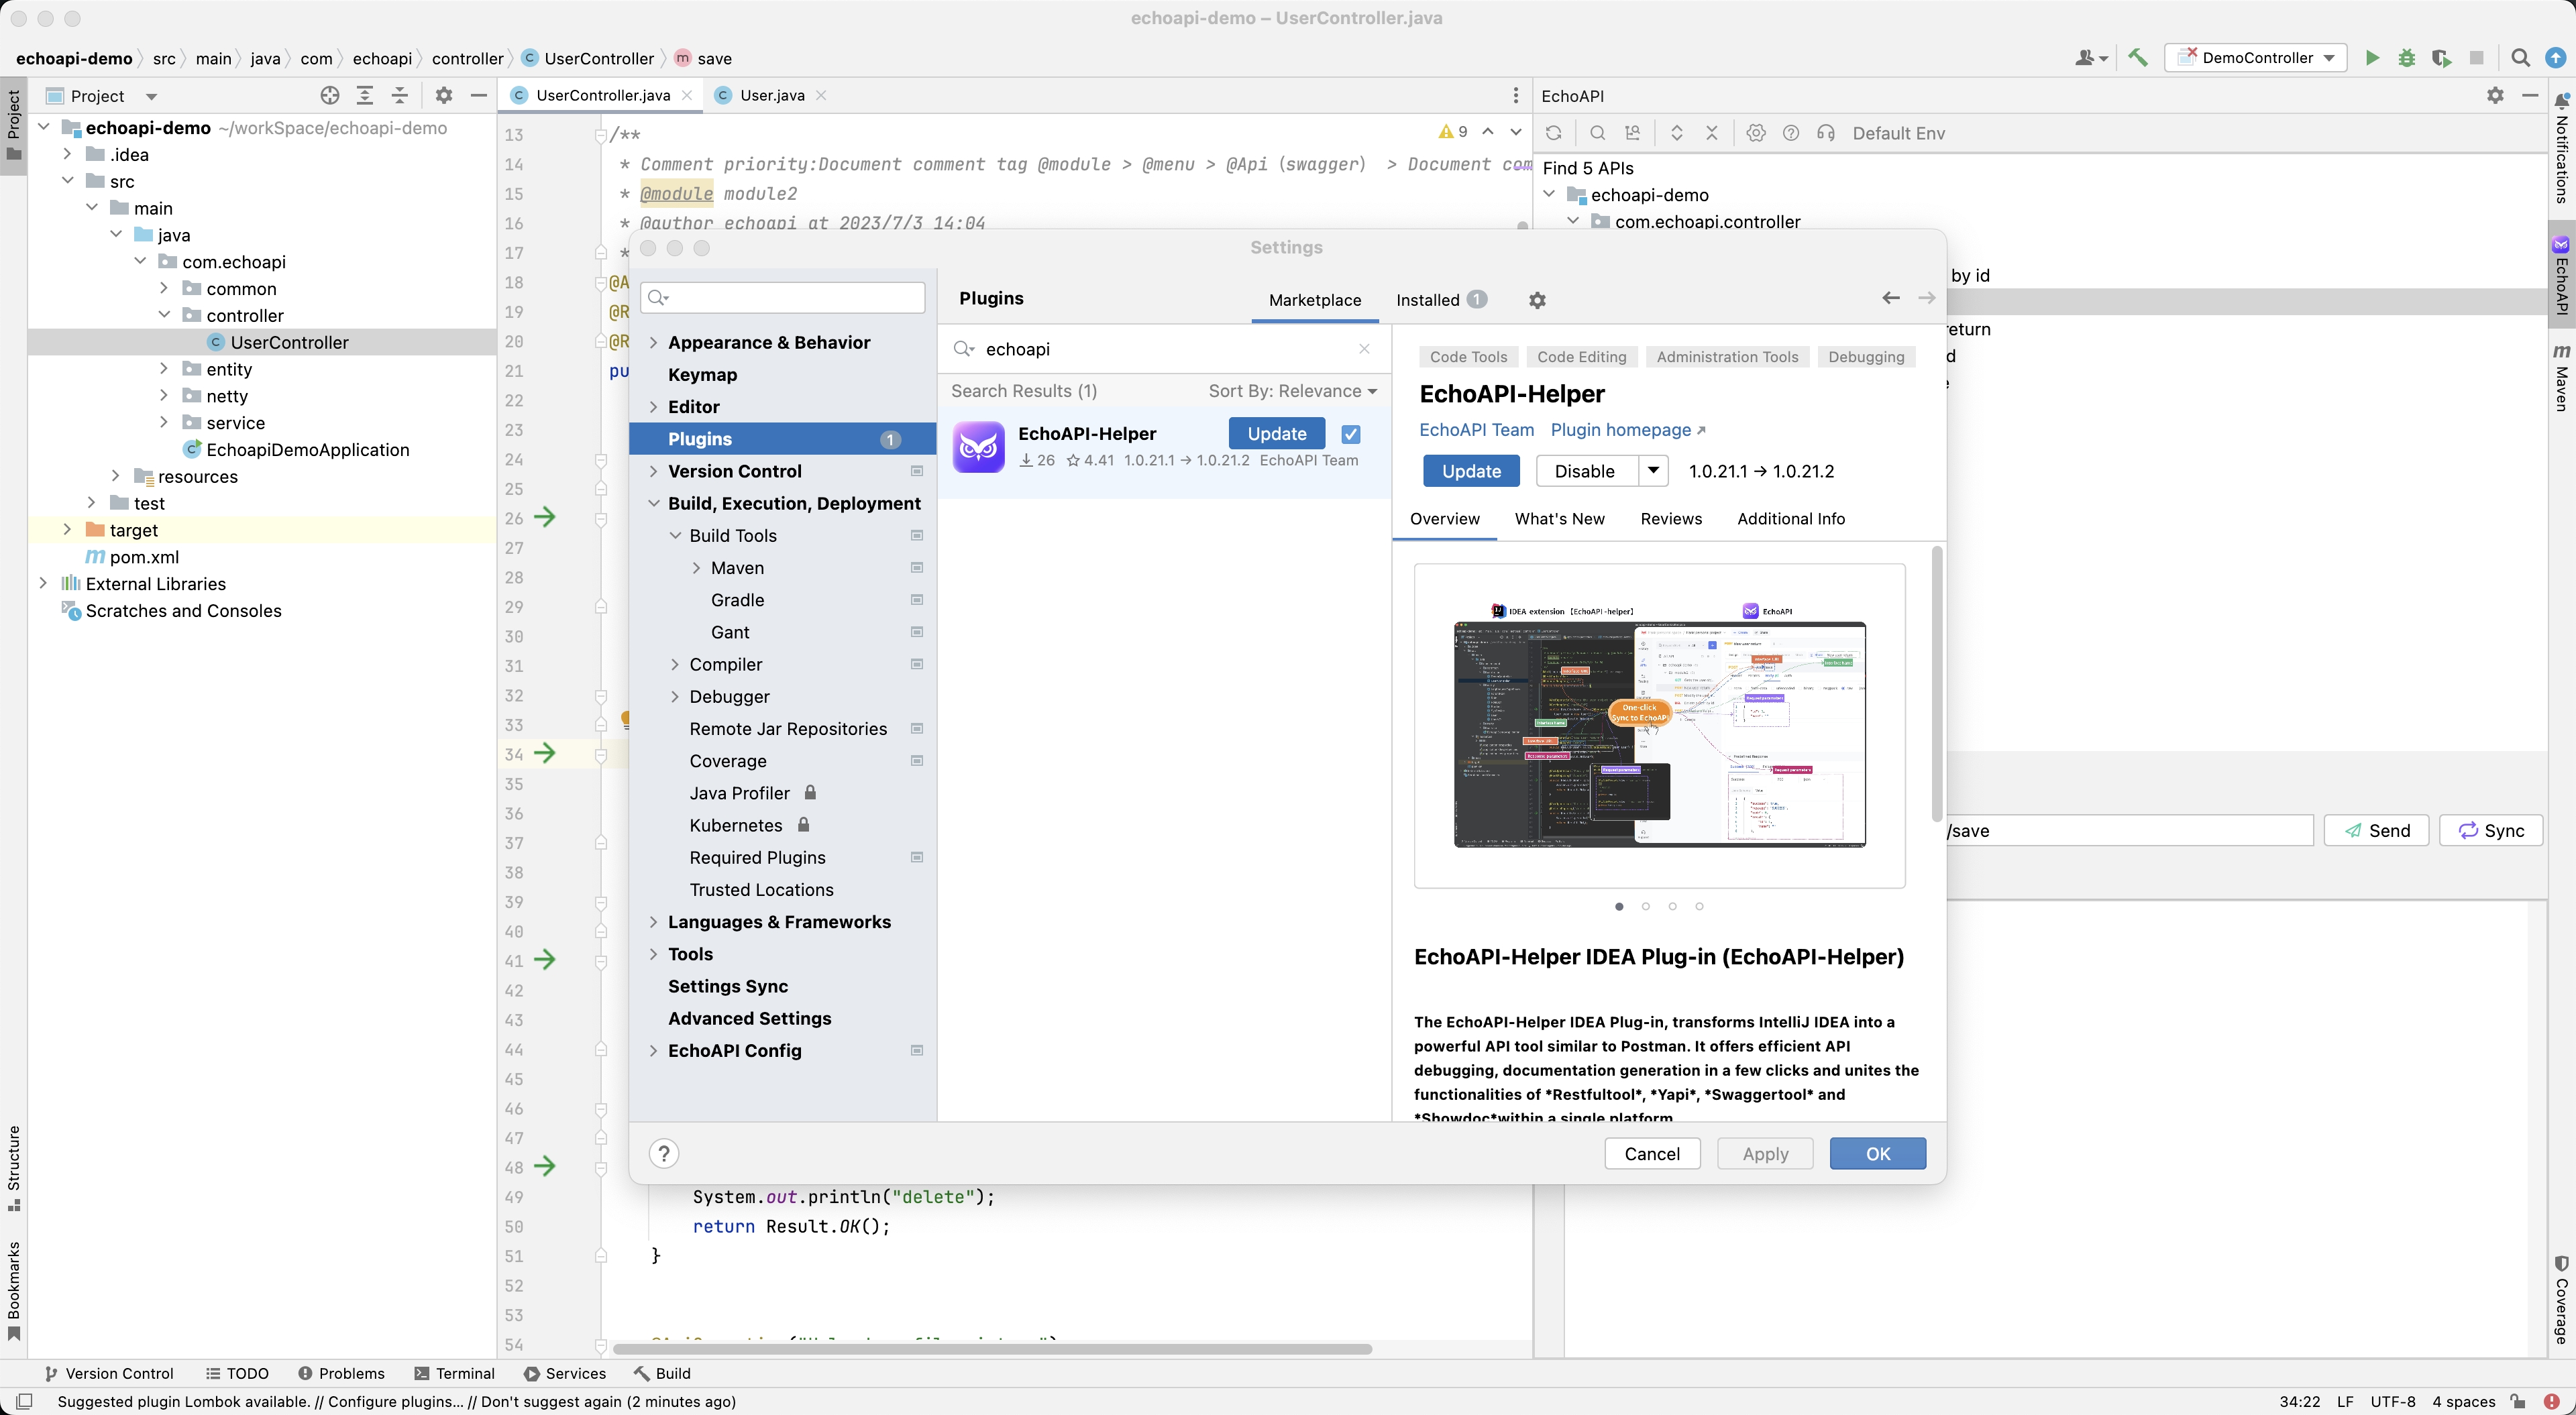Open the Plugin homepage link

(1627, 430)
